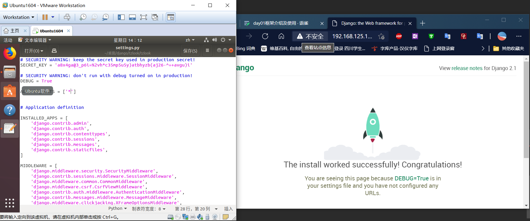Click the browser profile avatar
Viewport: 530px width, 221px height.
[x=502, y=36]
